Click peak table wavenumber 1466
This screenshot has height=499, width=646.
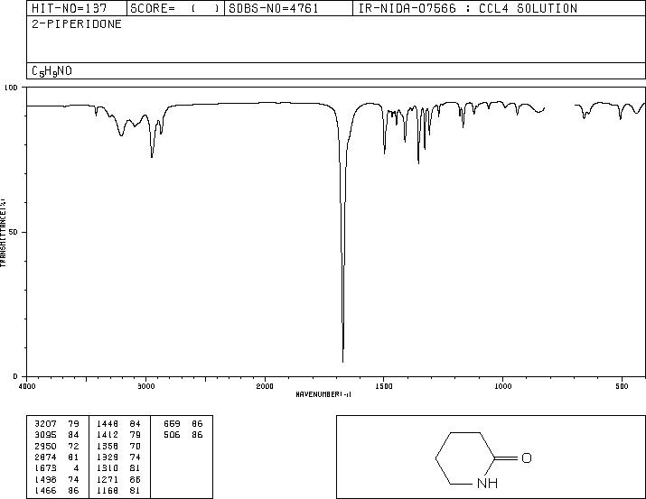(x=45, y=490)
